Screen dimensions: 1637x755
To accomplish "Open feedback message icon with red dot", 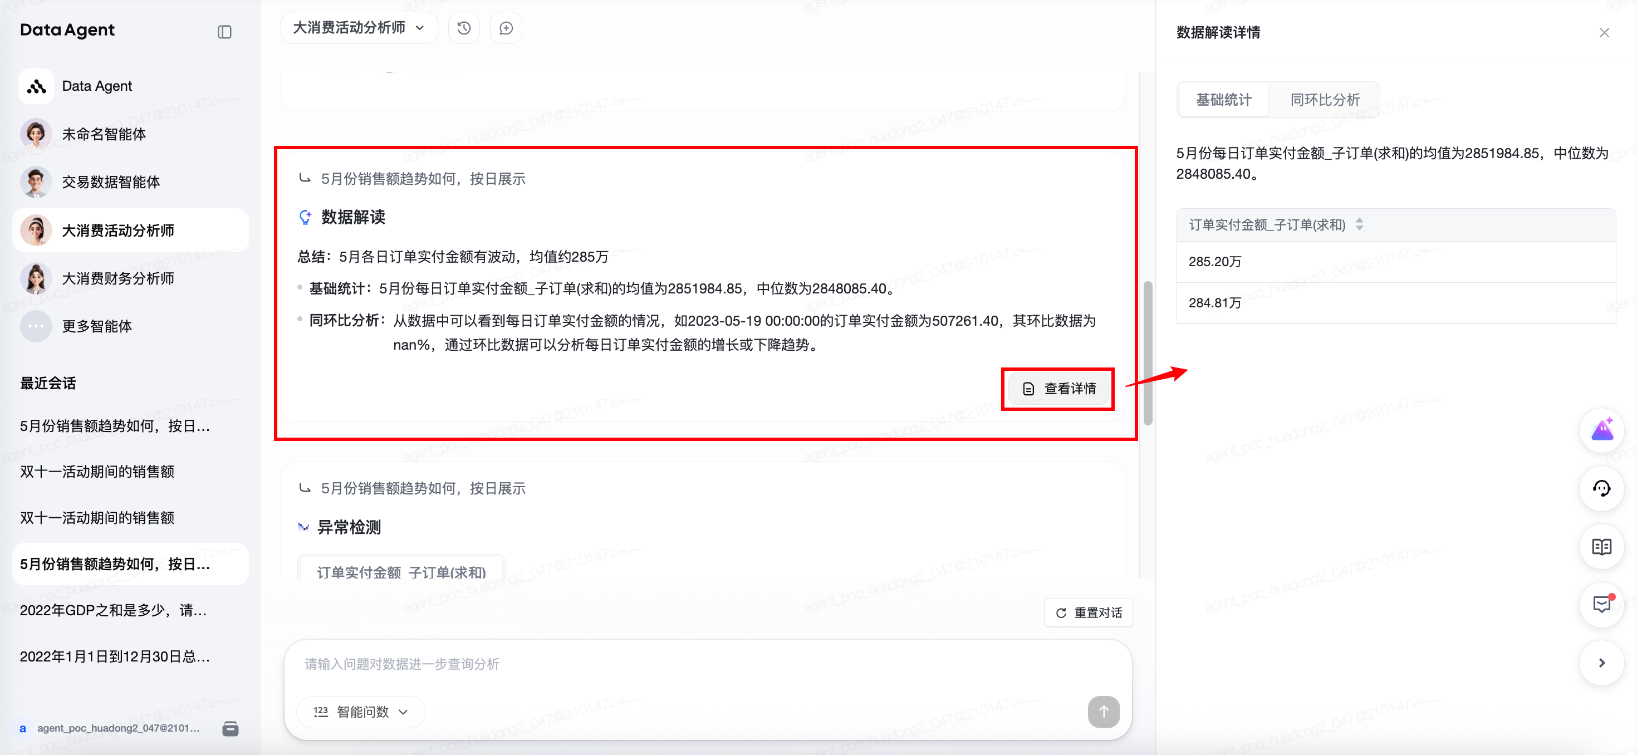I will pos(1601,604).
